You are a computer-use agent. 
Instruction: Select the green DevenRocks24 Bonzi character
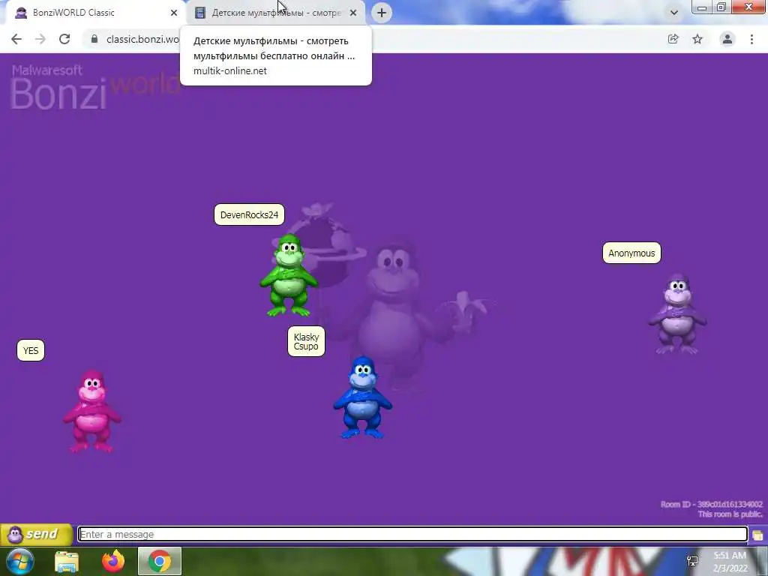point(289,275)
